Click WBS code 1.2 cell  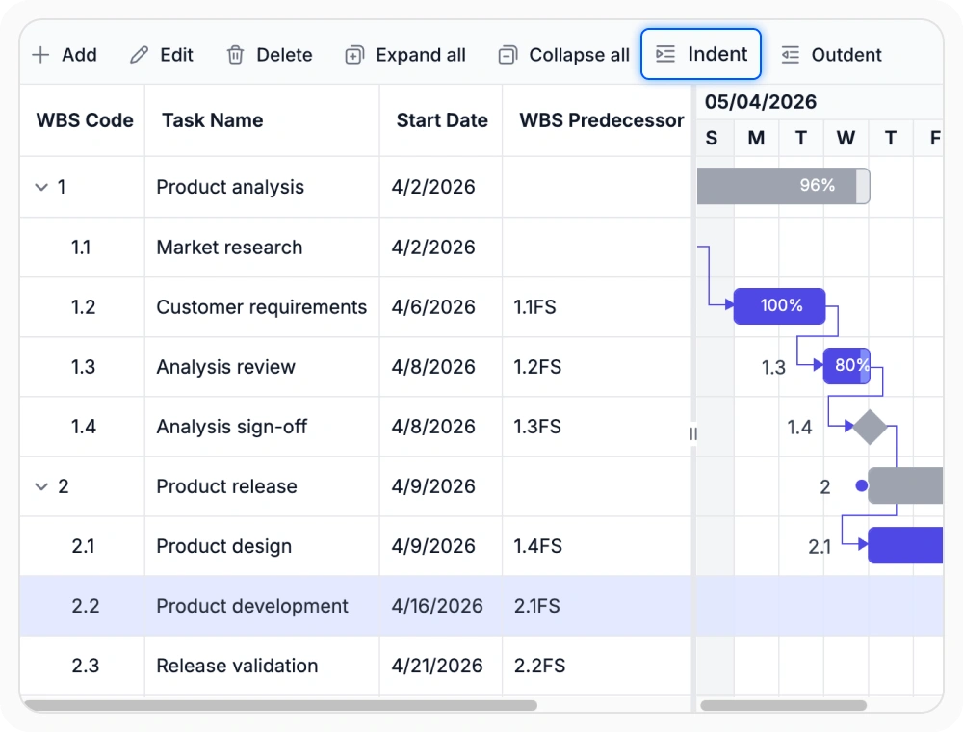(83, 306)
